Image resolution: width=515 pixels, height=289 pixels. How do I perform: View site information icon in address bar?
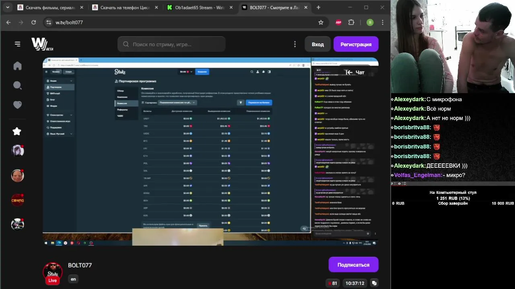click(x=49, y=22)
